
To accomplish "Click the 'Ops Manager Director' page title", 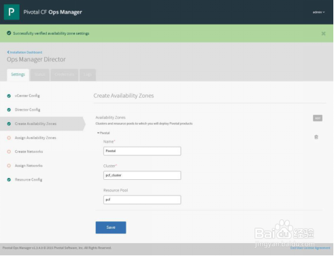I will coord(36,60).
